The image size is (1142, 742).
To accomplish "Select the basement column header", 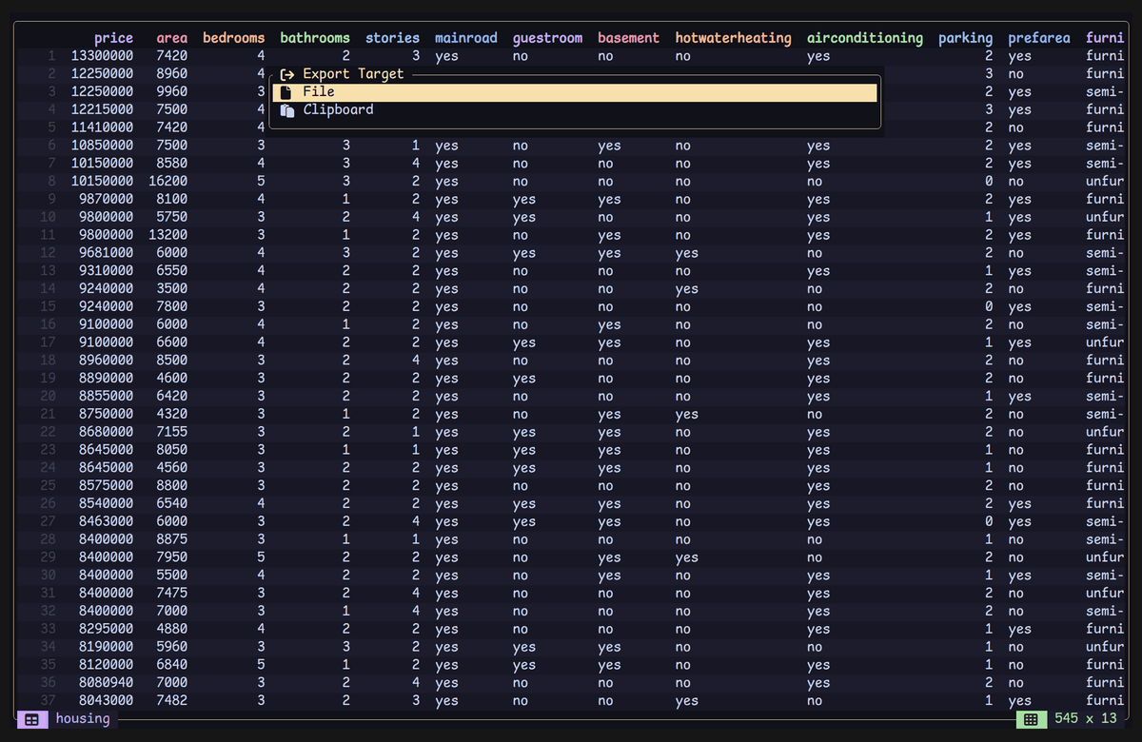I will pyautogui.click(x=629, y=38).
